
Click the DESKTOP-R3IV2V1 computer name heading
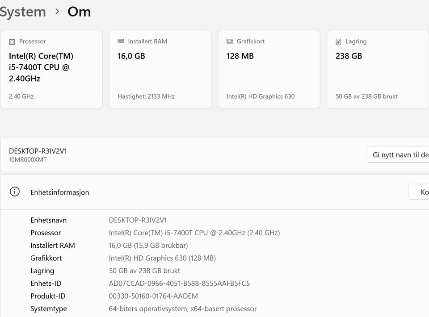click(38, 151)
